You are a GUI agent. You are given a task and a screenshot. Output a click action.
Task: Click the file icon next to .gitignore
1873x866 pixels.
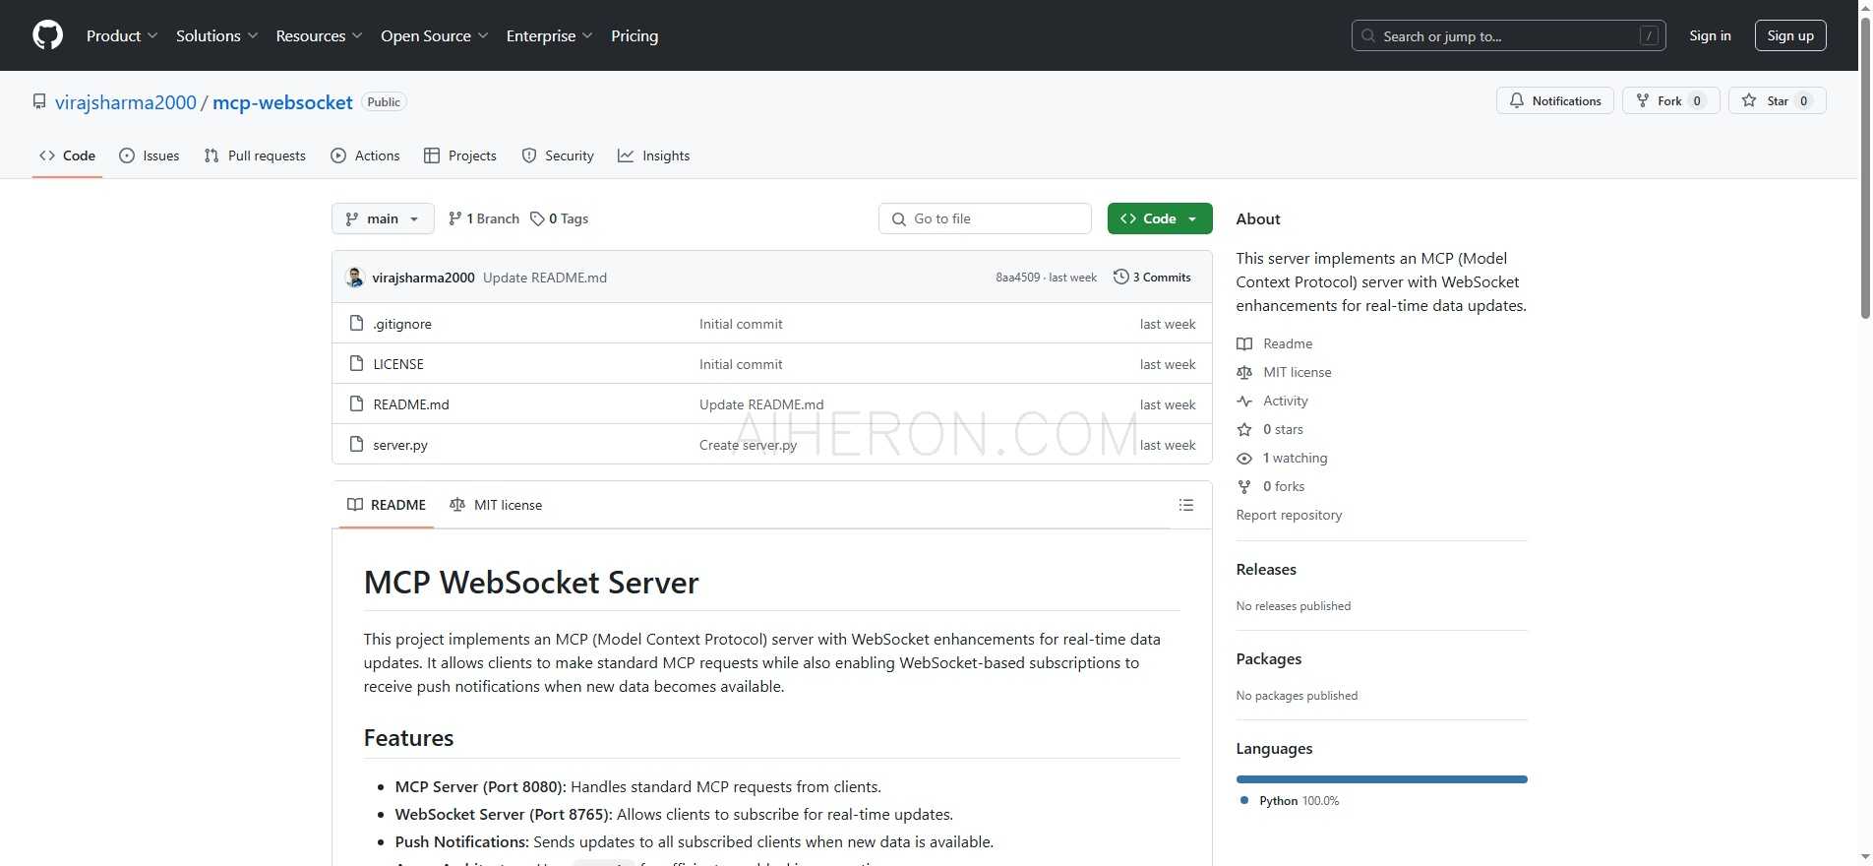click(357, 323)
